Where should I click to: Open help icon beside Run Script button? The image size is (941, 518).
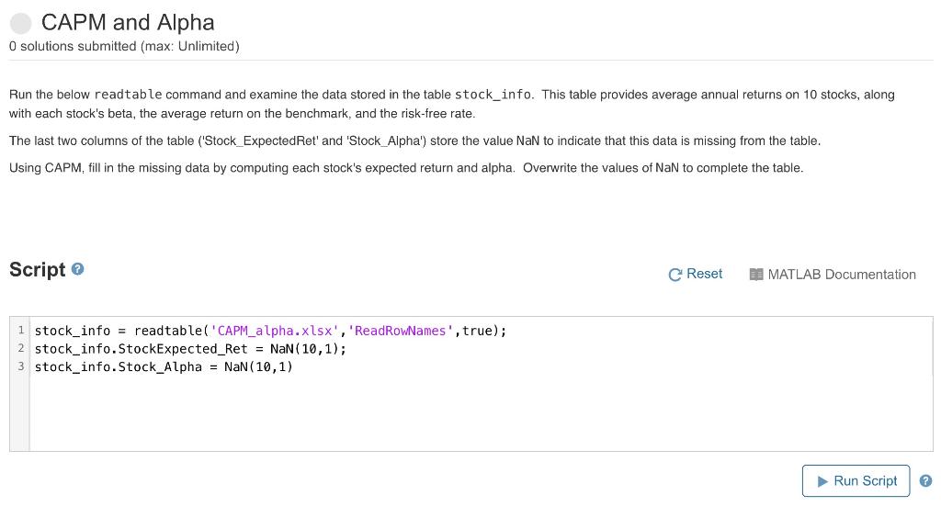[x=925, y=480]
